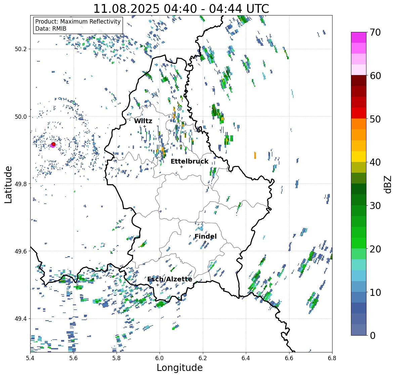
Task: Pick the light blue band above 10 dBZ
Action: [x=359, y=286]
